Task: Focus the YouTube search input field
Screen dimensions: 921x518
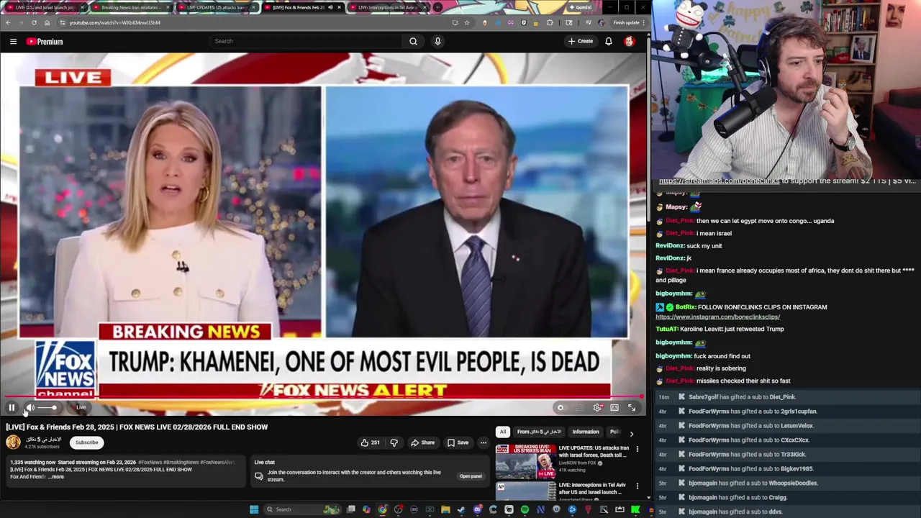Action: point(306,41)
